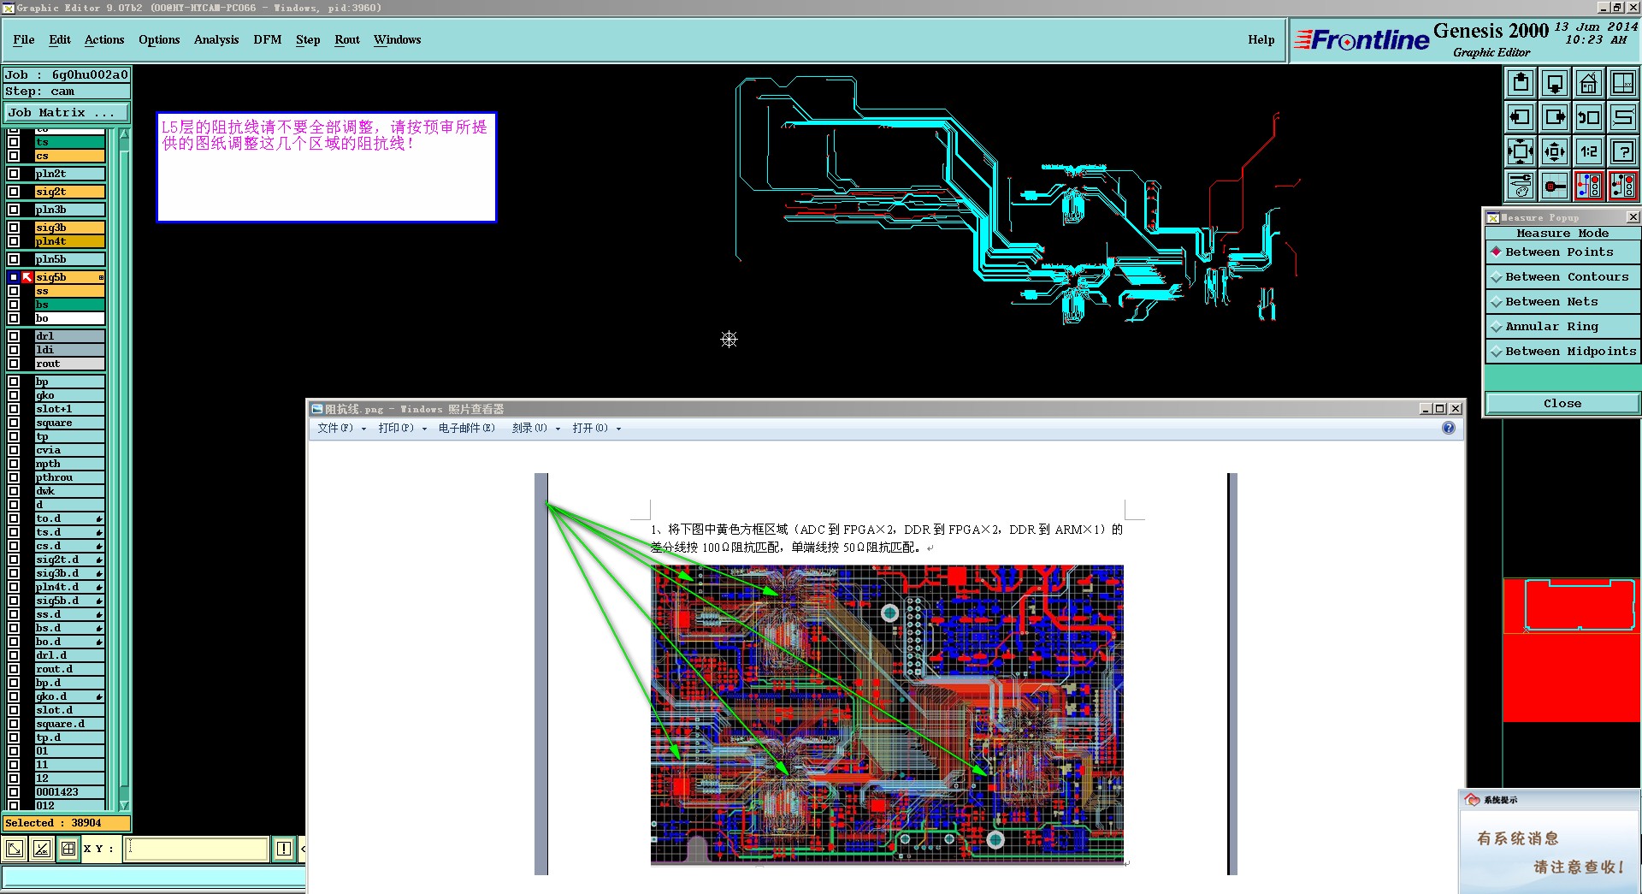Click the question mark feature info icon

tap(1622, 151)
